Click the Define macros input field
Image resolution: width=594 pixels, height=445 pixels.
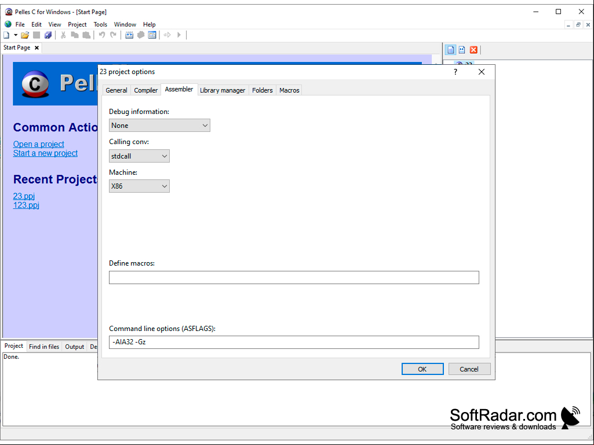294,277
